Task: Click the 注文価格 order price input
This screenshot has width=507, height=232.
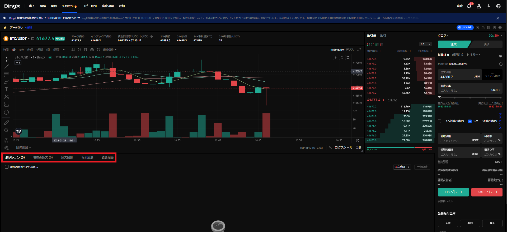Action: tap(460, 75)
